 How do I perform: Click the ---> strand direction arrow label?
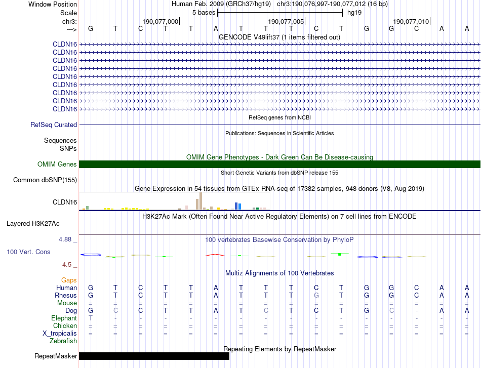(x=71, y=29)
